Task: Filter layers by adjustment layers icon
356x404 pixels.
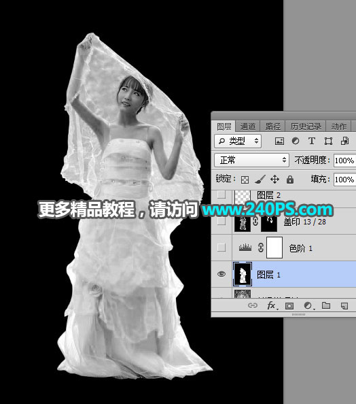Action: click(296, 141)
